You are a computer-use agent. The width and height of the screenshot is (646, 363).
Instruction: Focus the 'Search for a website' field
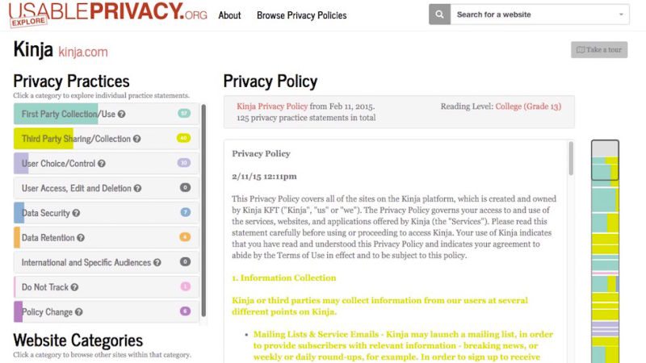tap(539, 15)
